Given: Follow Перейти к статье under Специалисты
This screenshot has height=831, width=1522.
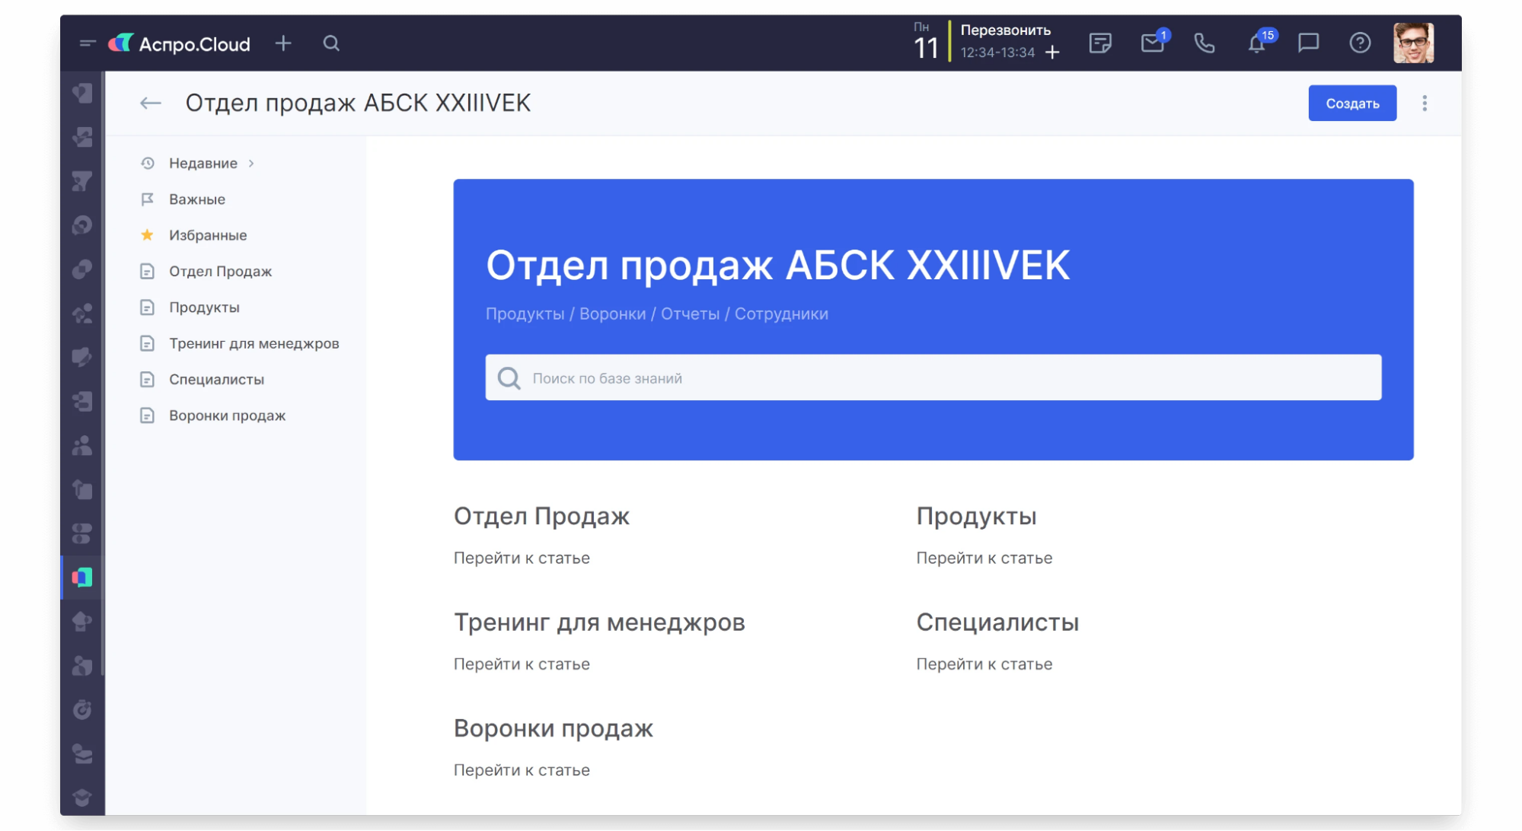Looking at the screenshot, I should coord(984,664).
